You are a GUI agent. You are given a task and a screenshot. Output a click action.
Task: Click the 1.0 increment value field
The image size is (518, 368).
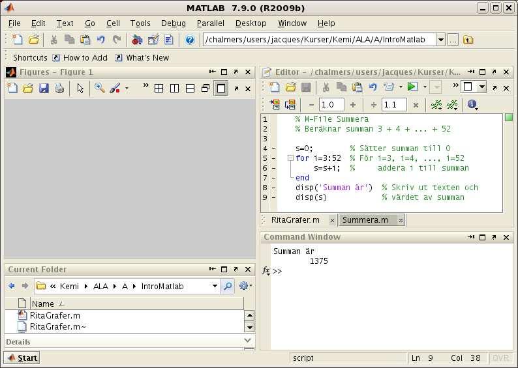point(331,105)
